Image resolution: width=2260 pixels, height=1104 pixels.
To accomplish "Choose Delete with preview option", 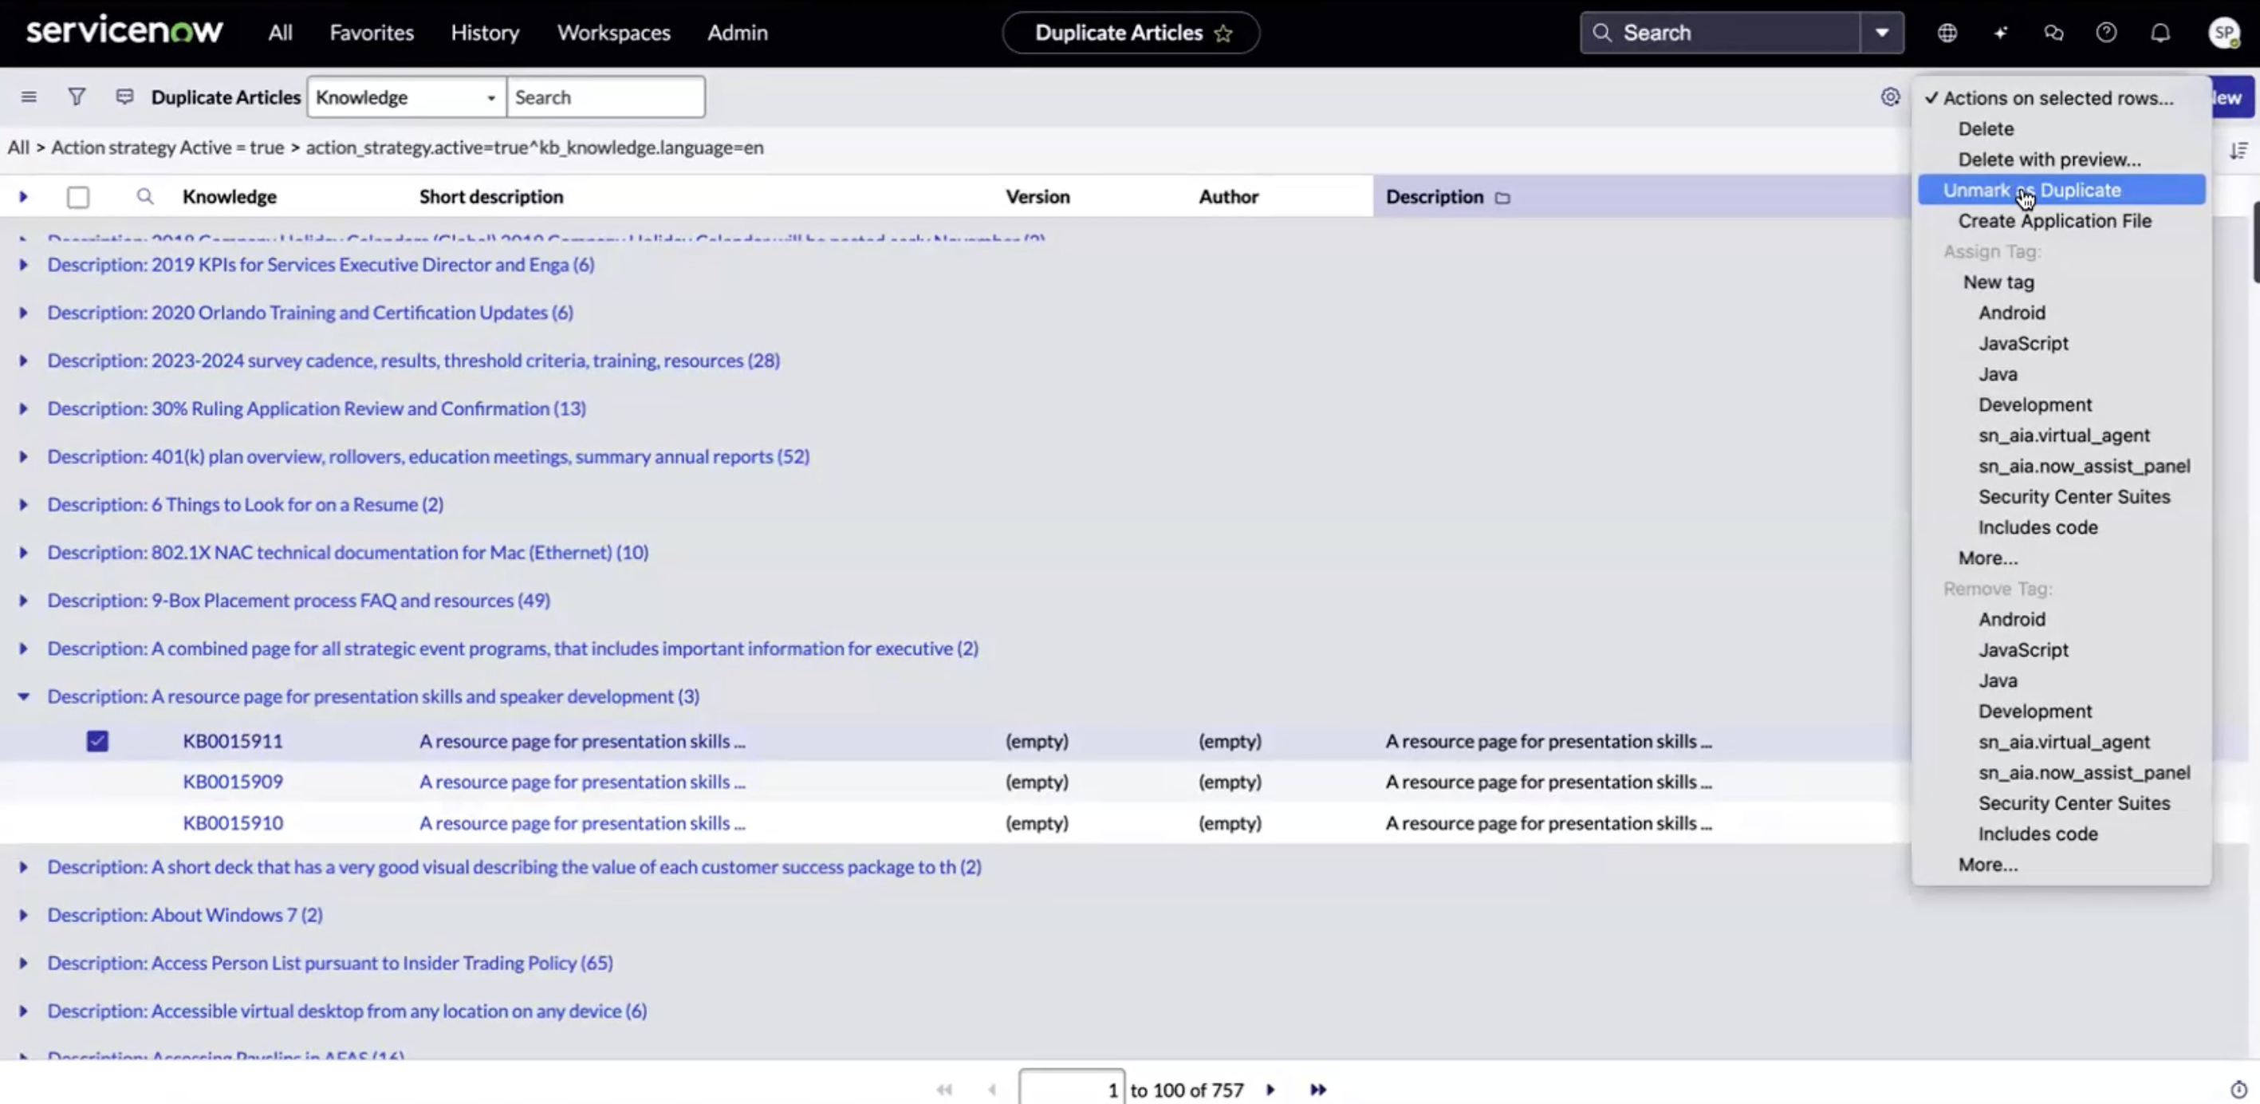I will (x=2049, y=159).
